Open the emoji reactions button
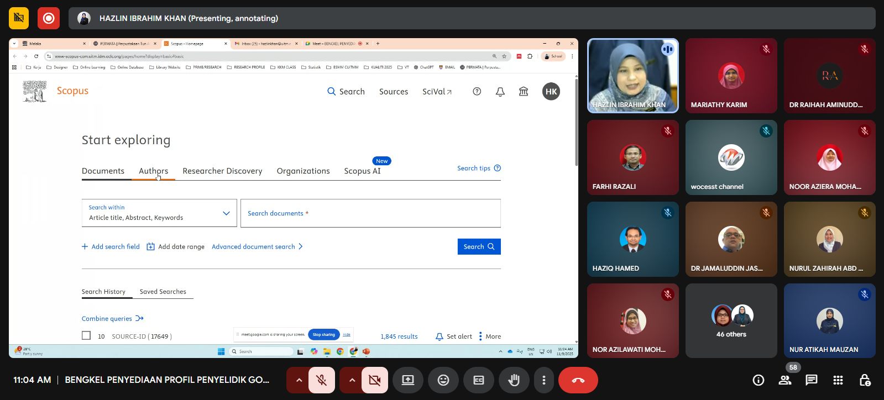This screenshot has height=400, width=884. pyautogui.click(x=443, y=380)
